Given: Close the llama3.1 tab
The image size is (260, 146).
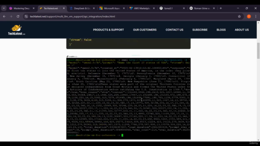Looking at the screenshot, I should click(184, 8).
